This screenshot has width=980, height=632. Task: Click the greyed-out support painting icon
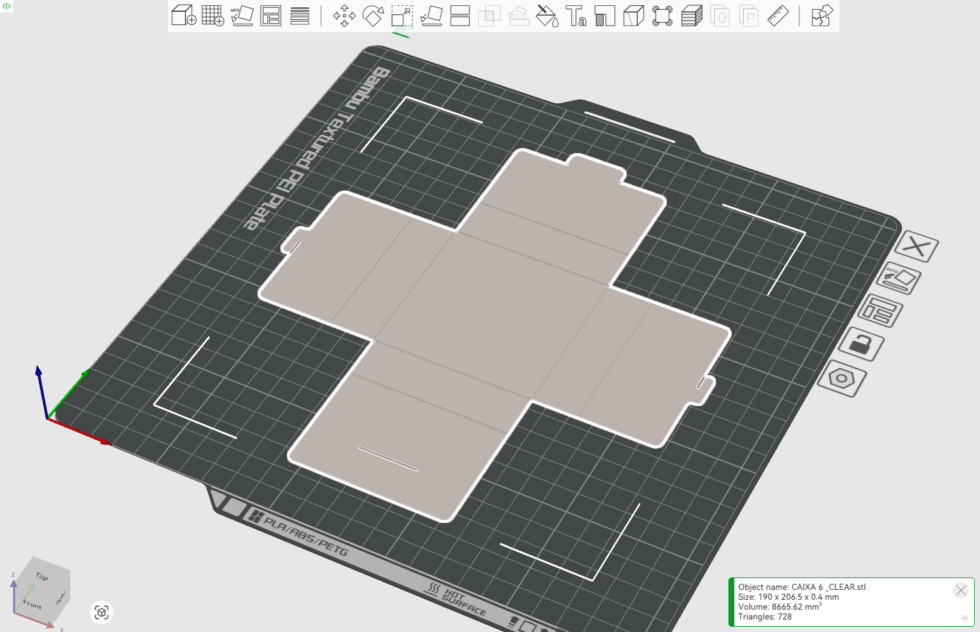pos(518,15)
